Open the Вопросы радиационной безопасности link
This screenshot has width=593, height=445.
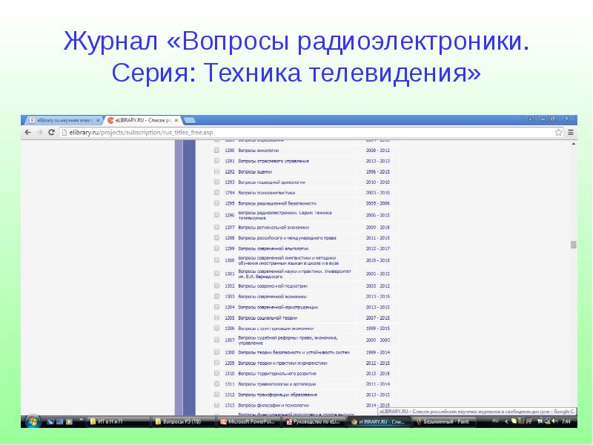point(276,202)
